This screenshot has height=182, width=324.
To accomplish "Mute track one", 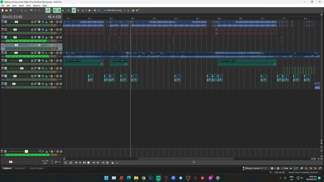I will (x=57, y=22).
